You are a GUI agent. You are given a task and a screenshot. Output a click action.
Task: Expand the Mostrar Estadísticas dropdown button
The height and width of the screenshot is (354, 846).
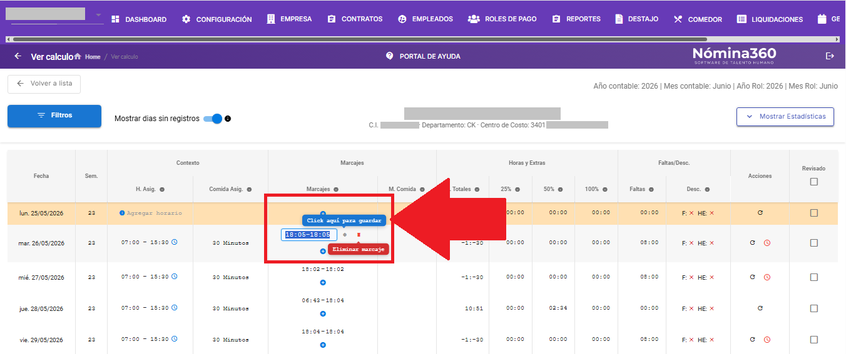pos(785,117)
